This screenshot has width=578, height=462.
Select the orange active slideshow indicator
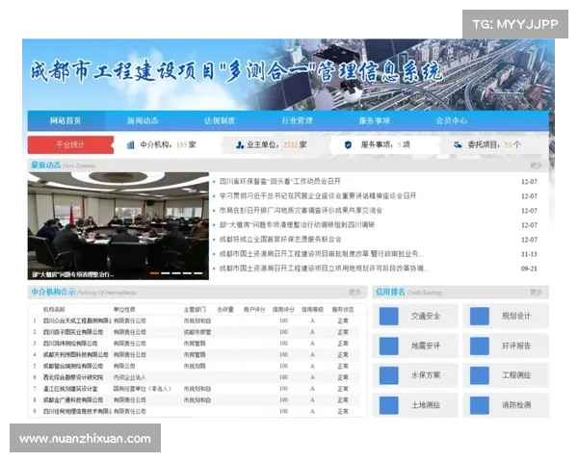(x=155, y=273)
